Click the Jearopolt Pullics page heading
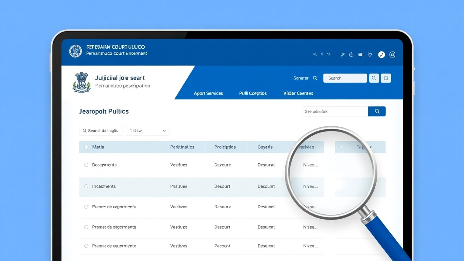The height and width of the screenshot is (261, 464). coord(104,111)
